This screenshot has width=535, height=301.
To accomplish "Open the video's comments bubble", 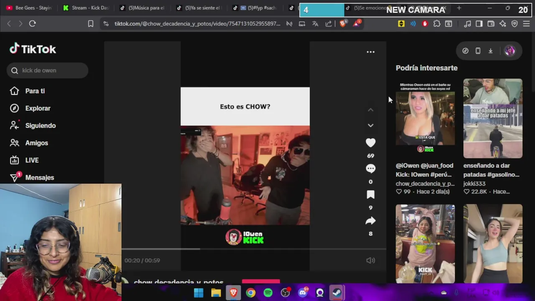I will tap(370, 169).
